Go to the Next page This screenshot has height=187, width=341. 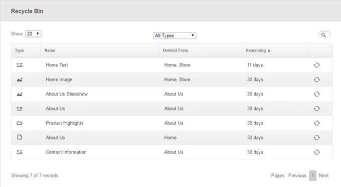[323, 175]
